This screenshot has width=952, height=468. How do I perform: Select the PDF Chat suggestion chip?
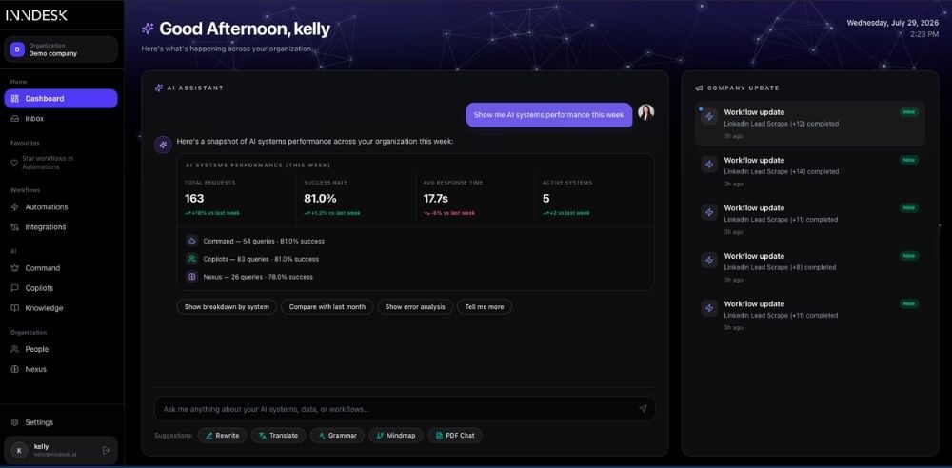pyautogui.click(x=455, y=436)
